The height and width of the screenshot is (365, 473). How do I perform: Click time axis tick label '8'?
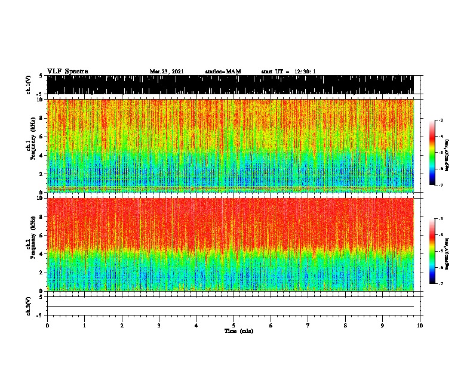point(345,326)
